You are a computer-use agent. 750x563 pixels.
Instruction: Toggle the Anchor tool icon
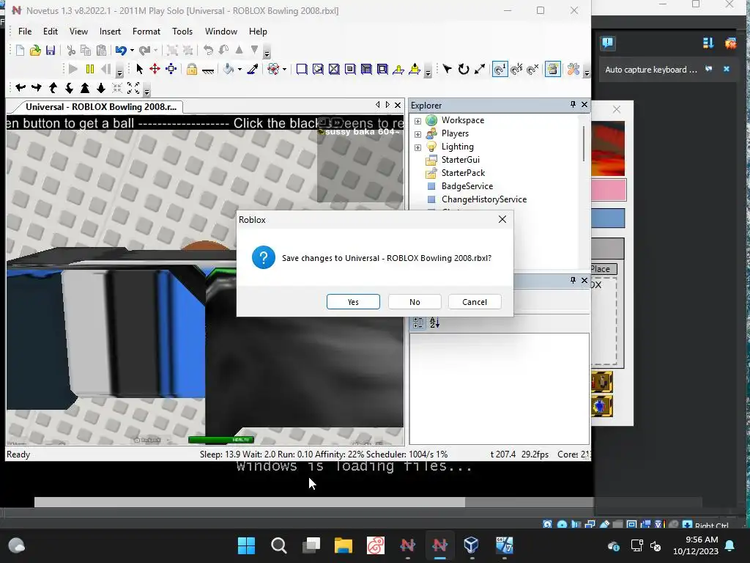tap(207, 70)
